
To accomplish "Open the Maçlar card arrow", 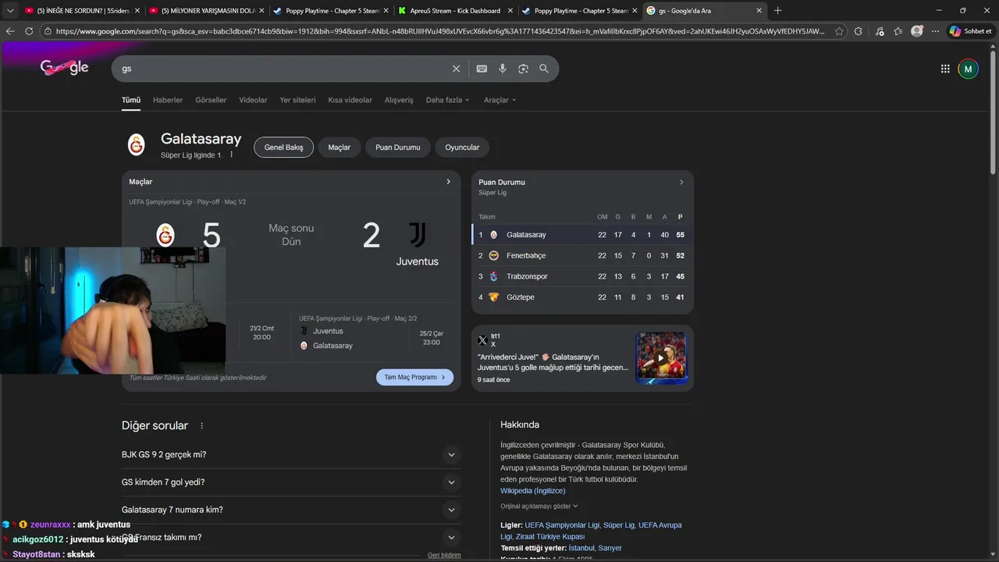I will [x=448, y=182].
